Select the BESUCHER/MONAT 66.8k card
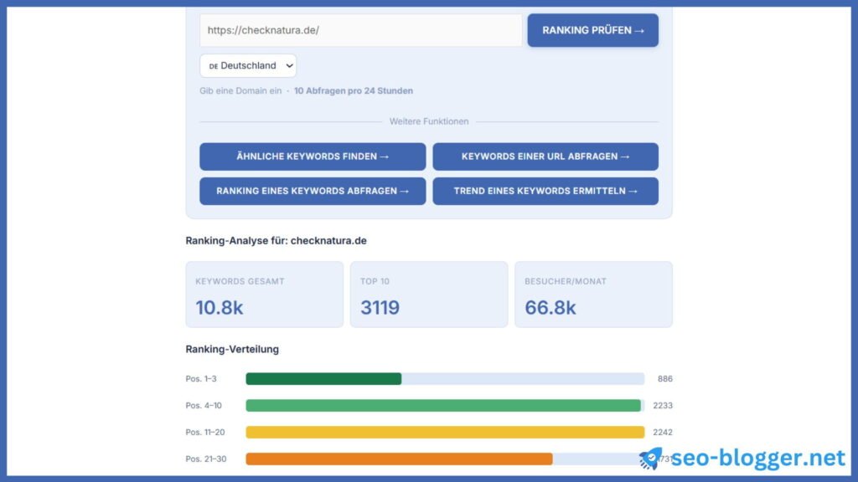This screenshot has height=482, width=858. pos(593,295)
